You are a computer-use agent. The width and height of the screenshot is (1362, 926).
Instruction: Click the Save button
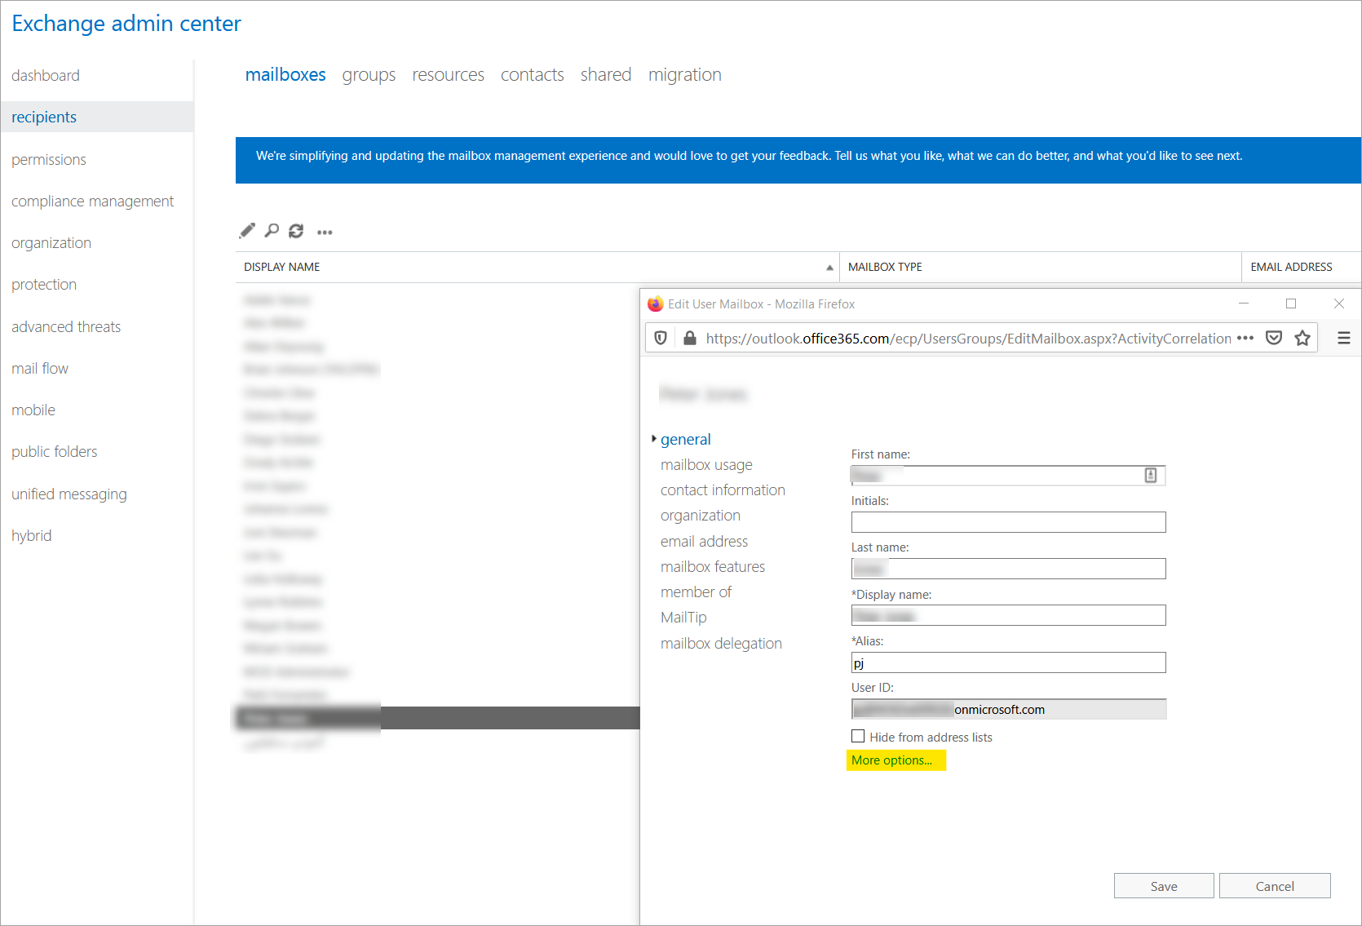coord(1164,886)
